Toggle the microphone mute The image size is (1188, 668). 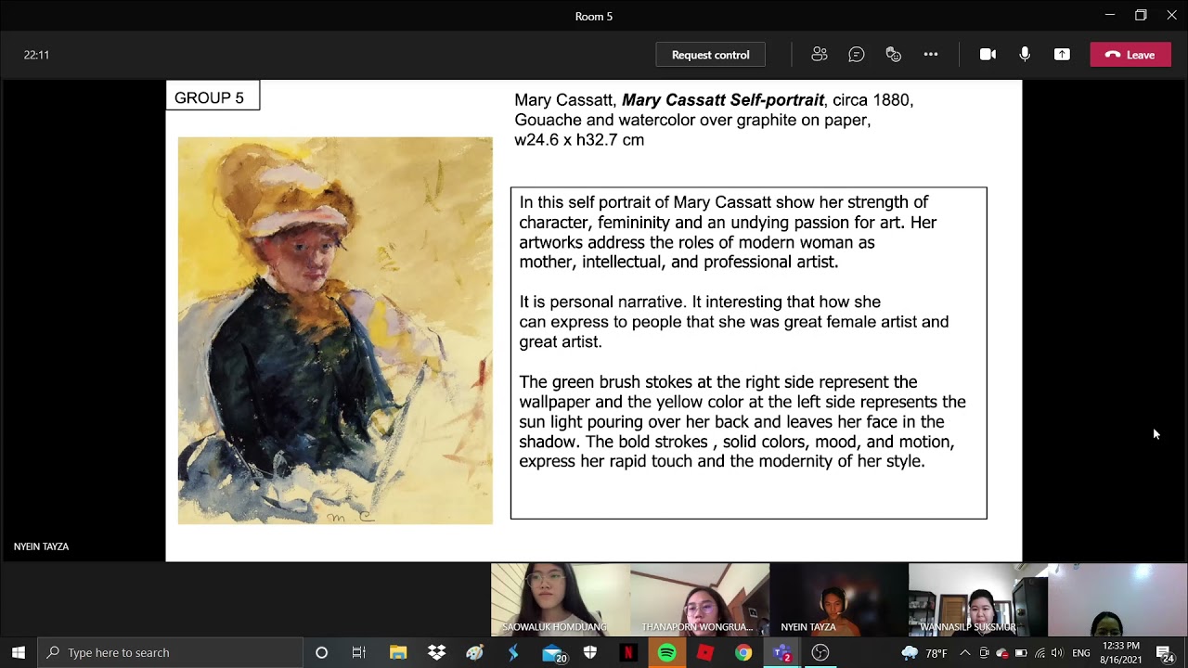point(1025,55)
